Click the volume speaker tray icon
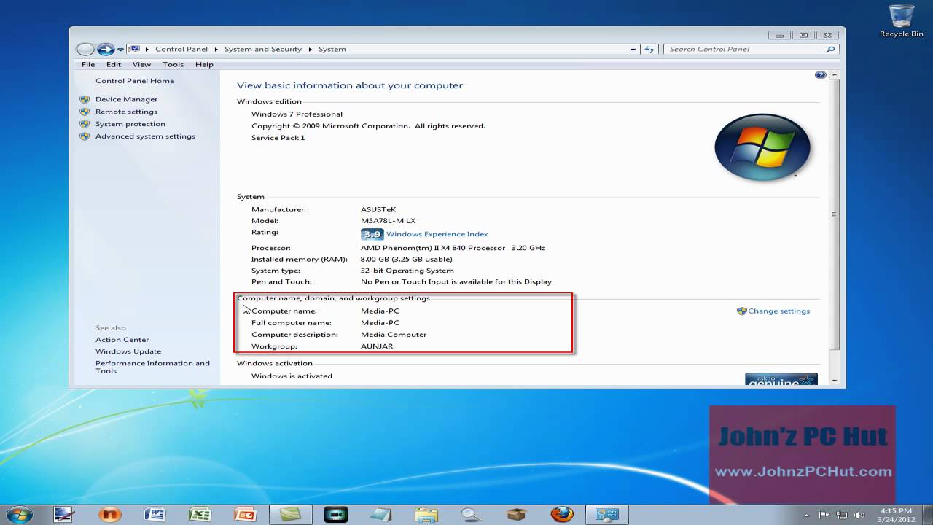The height and width of the screenshot is (525, 933). click(860, 516)
